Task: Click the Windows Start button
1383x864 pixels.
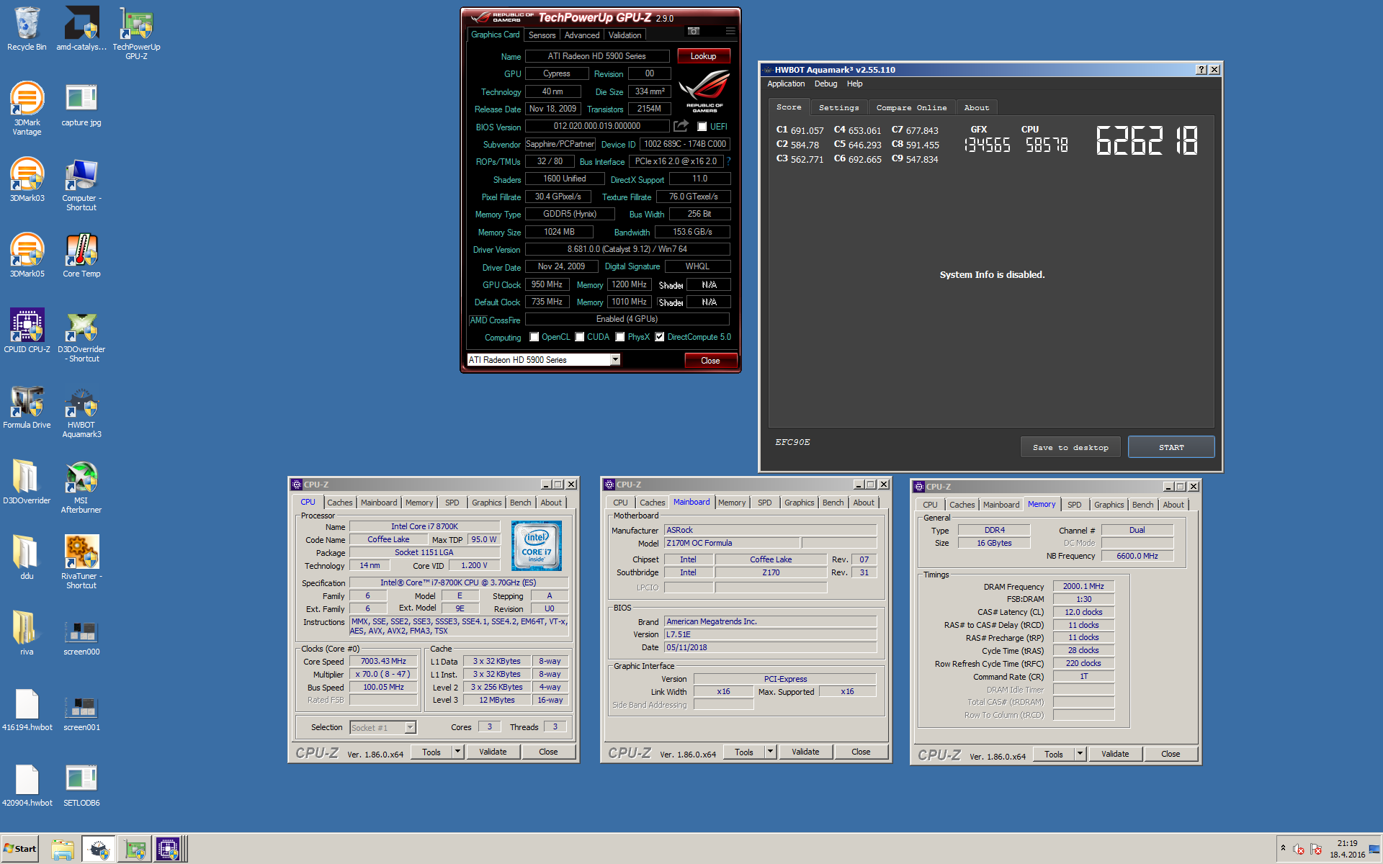Action: (19, 849)
